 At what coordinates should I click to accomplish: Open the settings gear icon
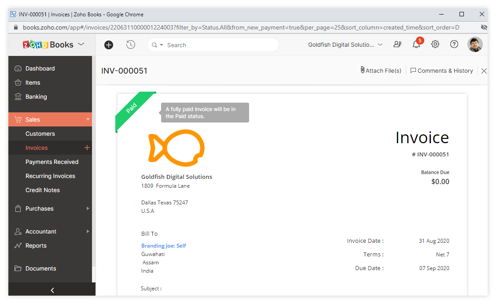435,44
